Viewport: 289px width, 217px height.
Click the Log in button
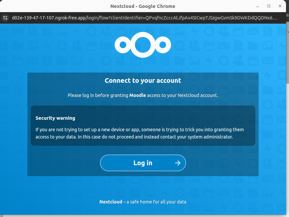[143, 163]
